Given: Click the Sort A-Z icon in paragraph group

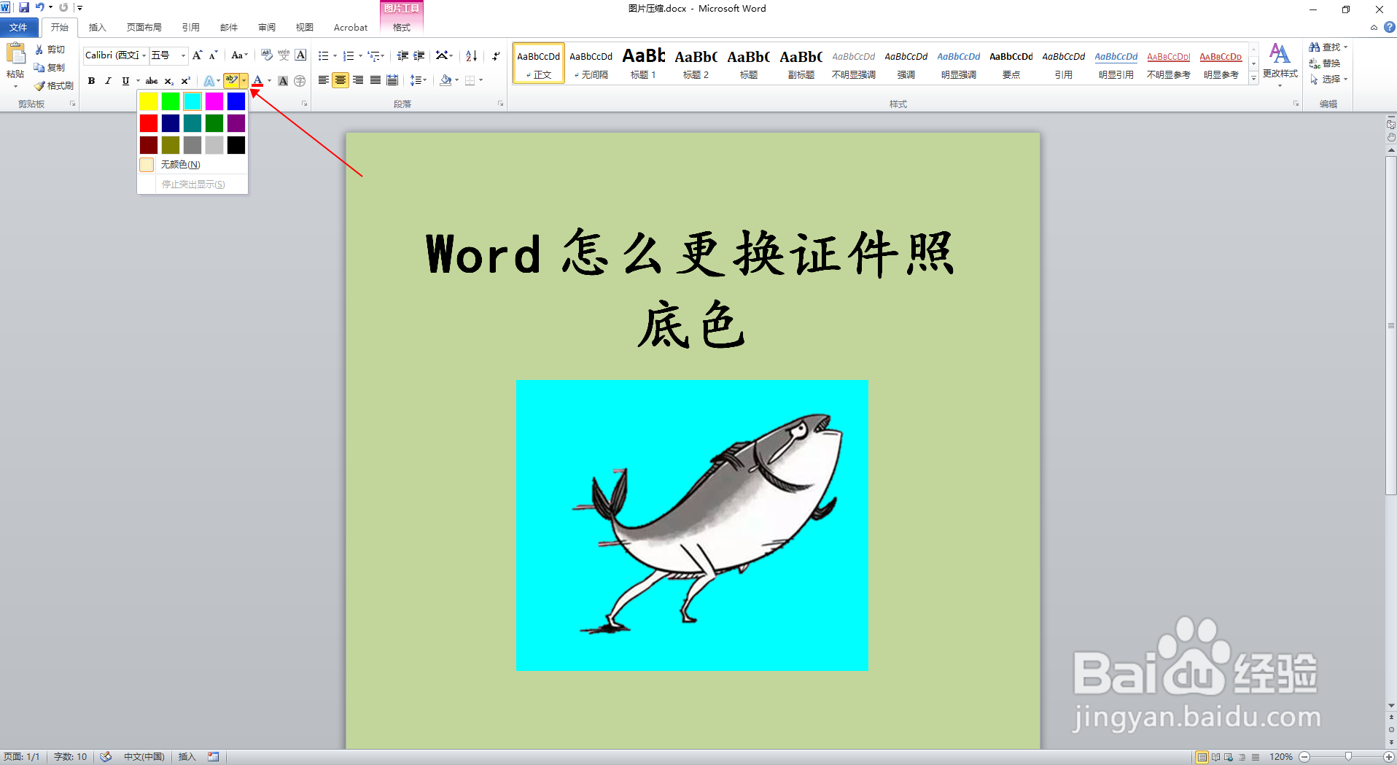Looking at the screenshot, I should [x=471, y=56].
